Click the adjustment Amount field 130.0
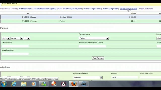 pyautogui.click(x=125, y=77)
